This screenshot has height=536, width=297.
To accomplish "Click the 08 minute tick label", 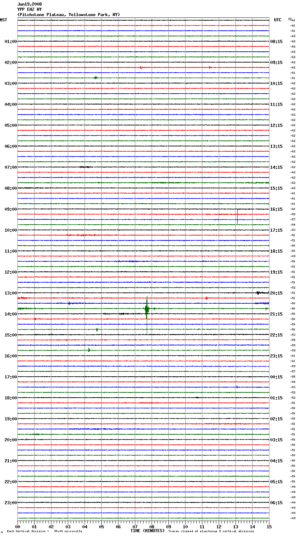I will tap(152, 527).
